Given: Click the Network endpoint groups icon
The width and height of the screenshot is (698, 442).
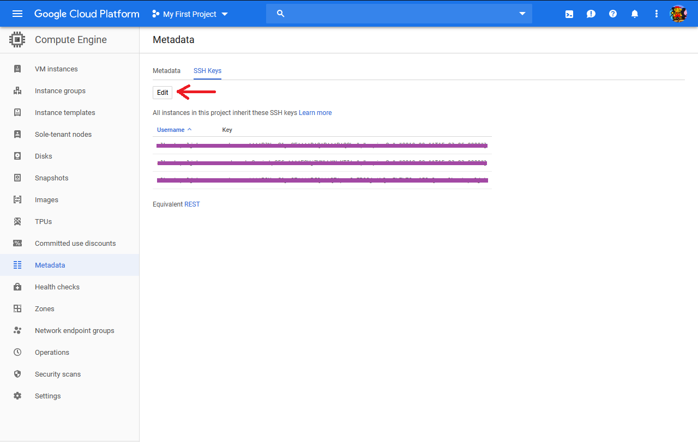Looking at the screenshot, I should coord(17,330).
